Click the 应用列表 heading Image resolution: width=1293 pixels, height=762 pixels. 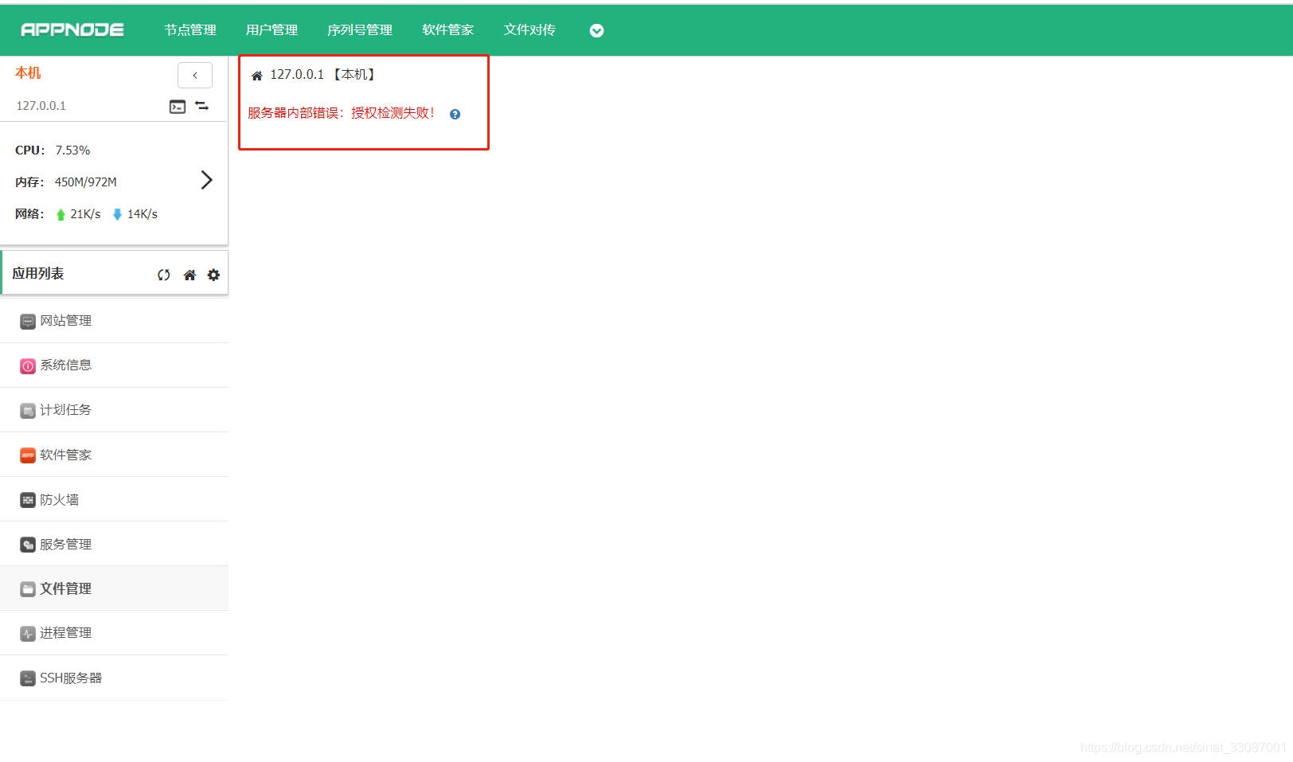click(x=38, y=274)
